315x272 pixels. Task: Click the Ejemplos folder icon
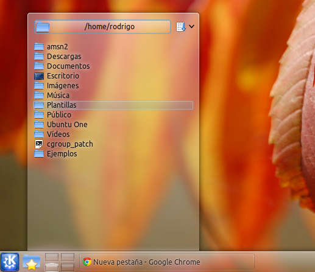pos(39,153)
